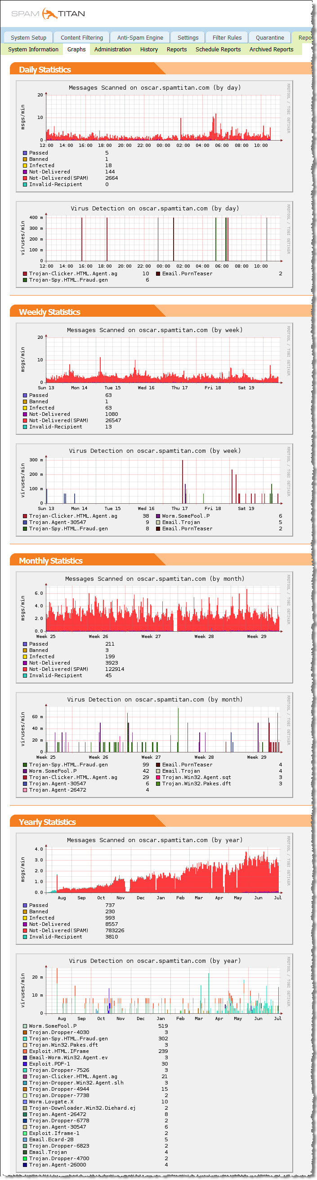
Task: Click the SpamTitan logo
Action: pyautogui.click(x=48, y=14)
